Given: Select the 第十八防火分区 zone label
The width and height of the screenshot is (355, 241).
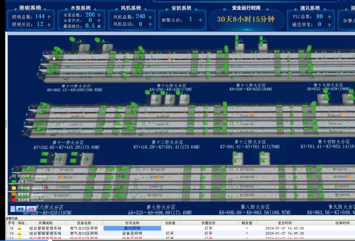Looking at the screenshot, I should click(x=251, y=85).
